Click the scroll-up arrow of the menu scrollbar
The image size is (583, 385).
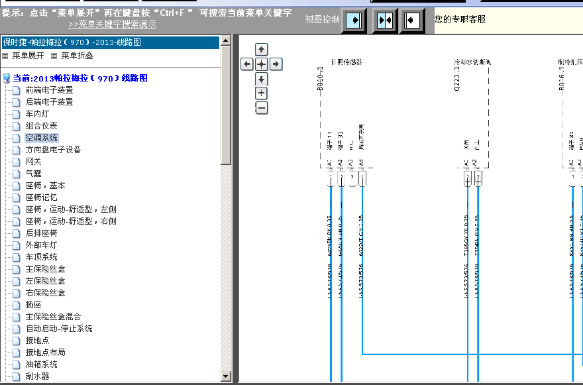tap(226, 40)
